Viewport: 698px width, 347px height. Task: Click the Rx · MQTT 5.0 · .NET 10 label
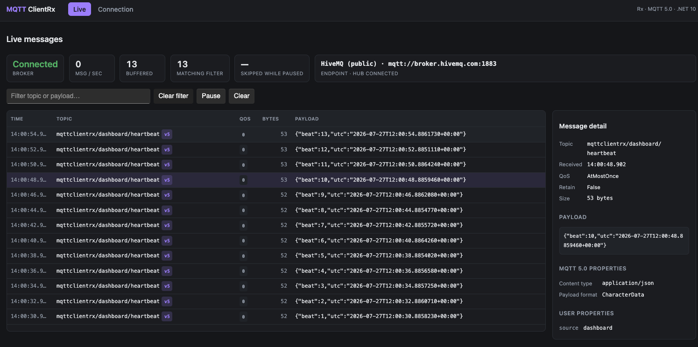[x=666, y=9]
